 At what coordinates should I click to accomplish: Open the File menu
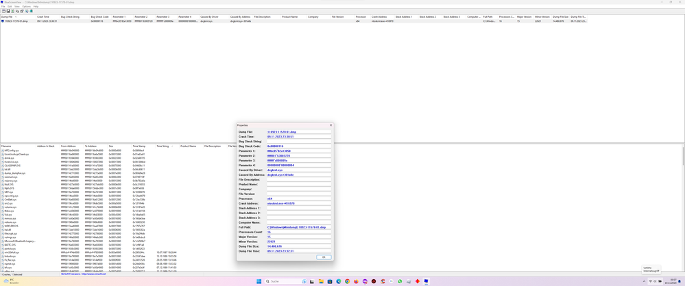tap(3, 7)
